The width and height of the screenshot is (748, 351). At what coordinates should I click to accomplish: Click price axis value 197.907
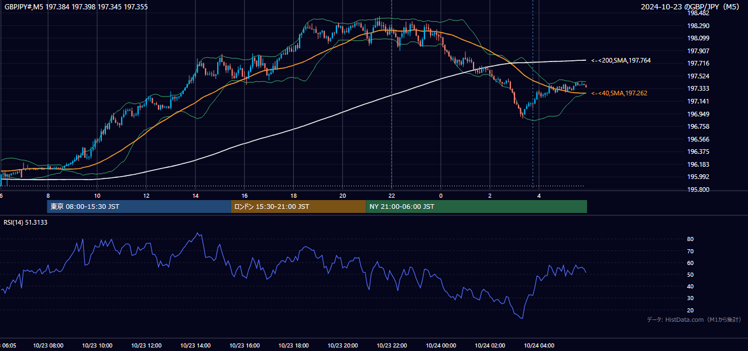click(698, 51)
